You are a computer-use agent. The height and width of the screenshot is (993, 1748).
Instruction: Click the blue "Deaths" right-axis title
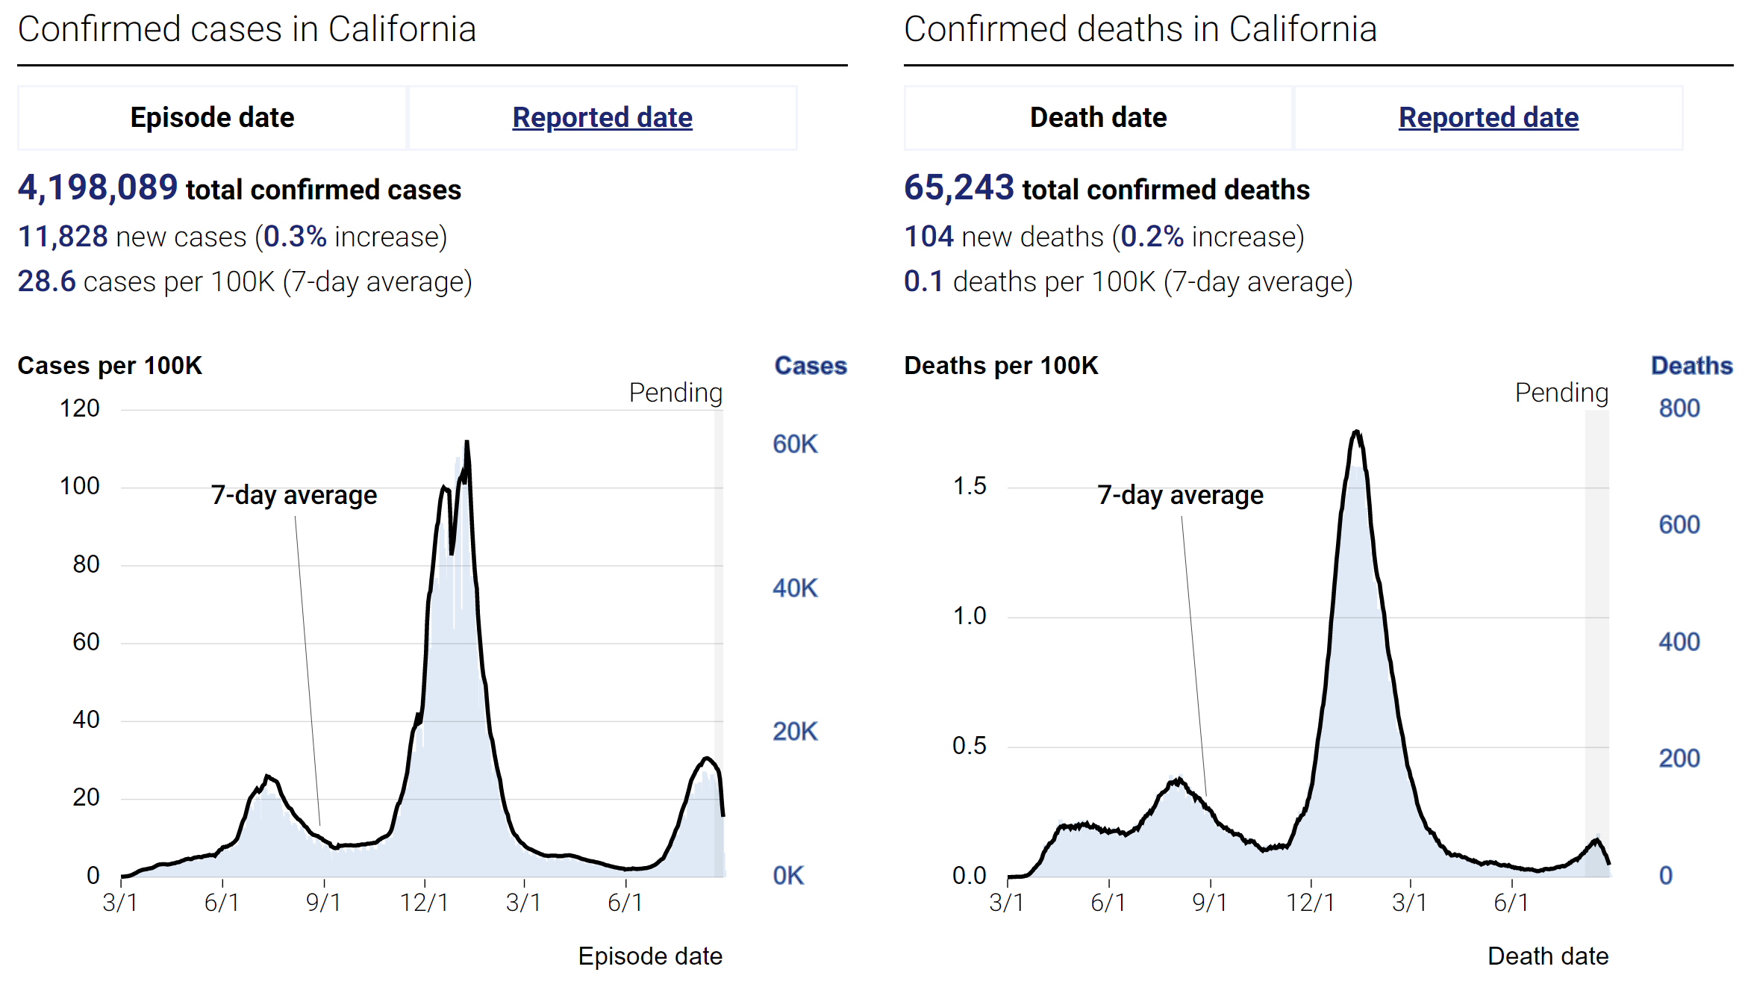[1691, 366]
